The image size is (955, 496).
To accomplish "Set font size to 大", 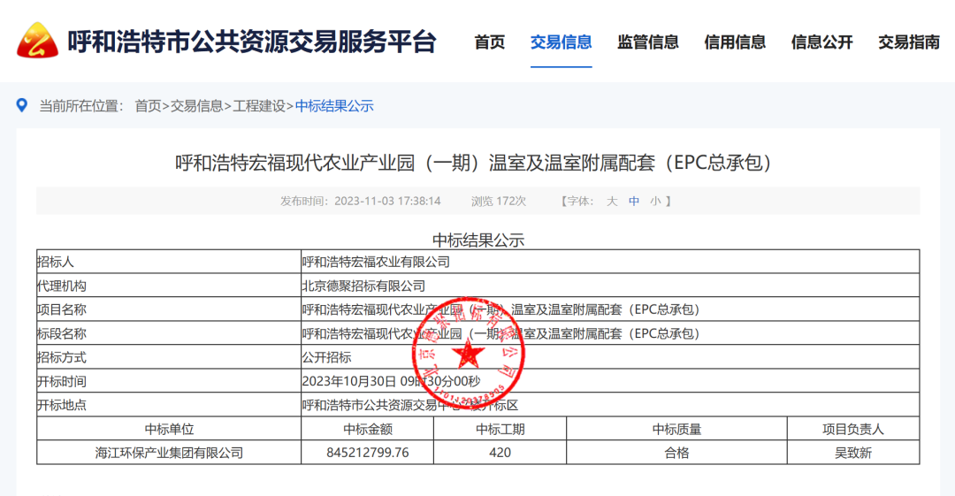I will (x=612, y=202).
